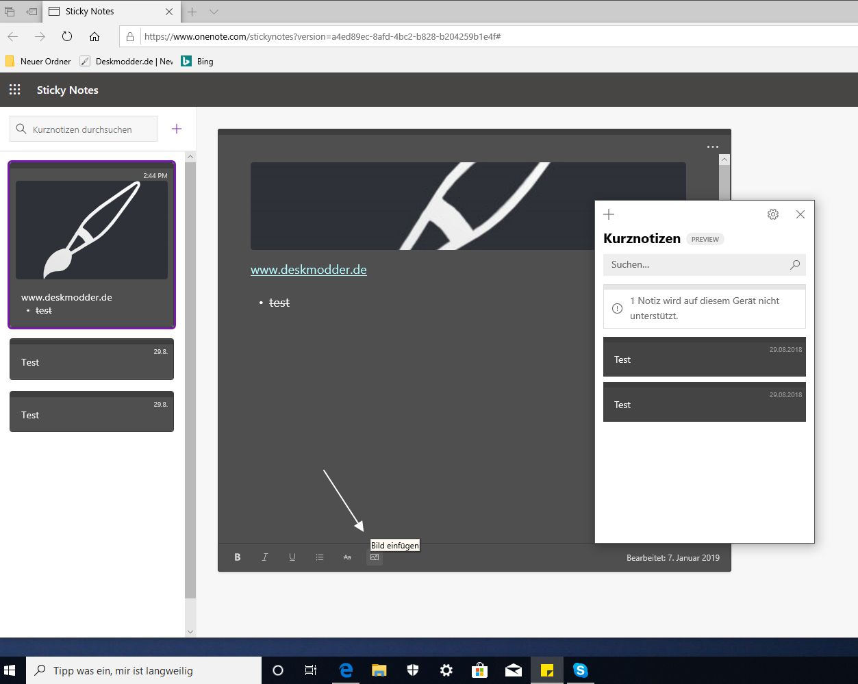Apply underline formatting in the note toolbar
This screenshot has width=858, height=684.
tap(292, 557)
